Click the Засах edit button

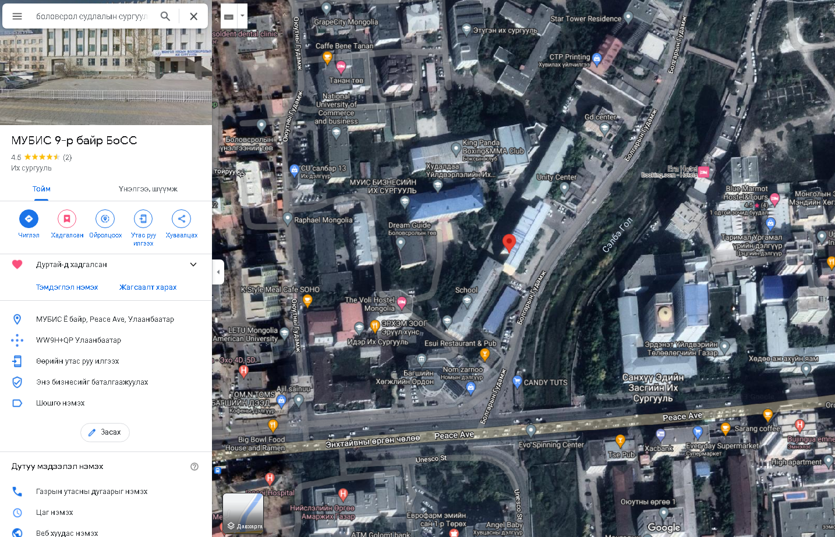pyautogui.click(x=105, y=432)
